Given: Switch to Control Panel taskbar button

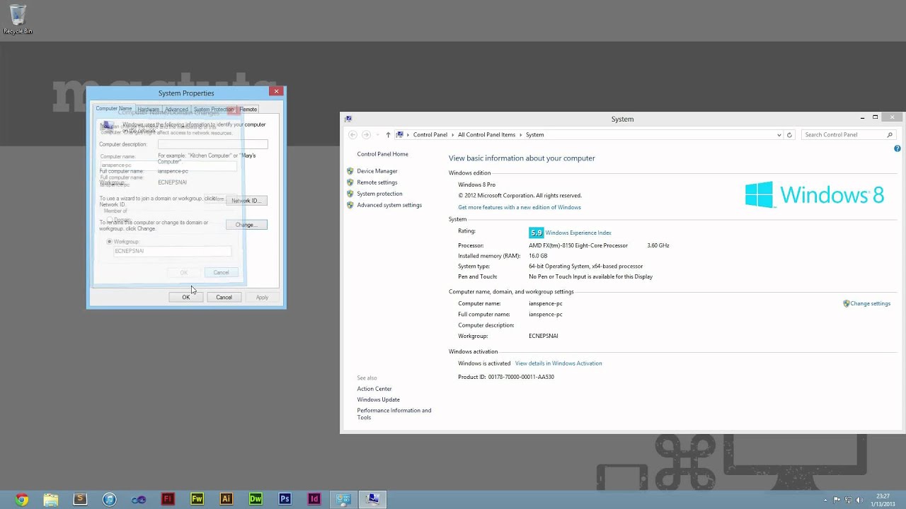Looking at the screenshot, I should (343, 499).
